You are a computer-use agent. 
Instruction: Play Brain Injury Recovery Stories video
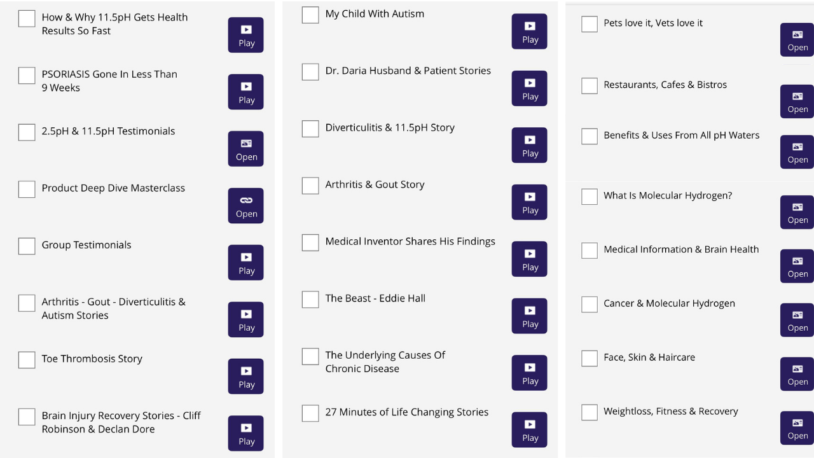246,434
